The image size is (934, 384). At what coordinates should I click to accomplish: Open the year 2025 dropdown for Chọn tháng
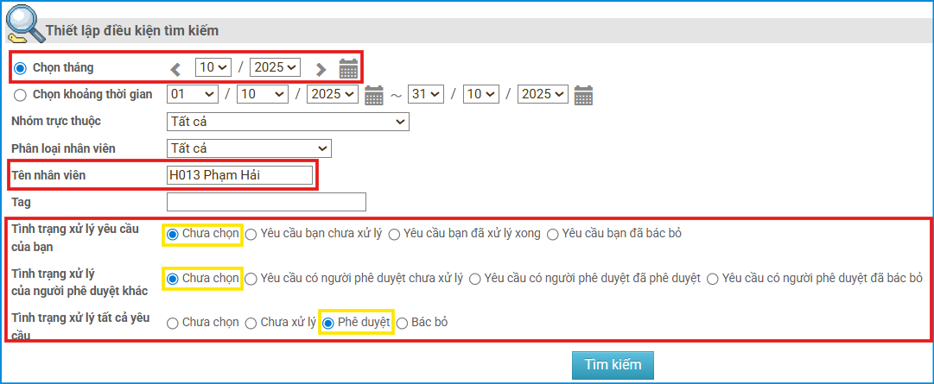pos(275,67)
